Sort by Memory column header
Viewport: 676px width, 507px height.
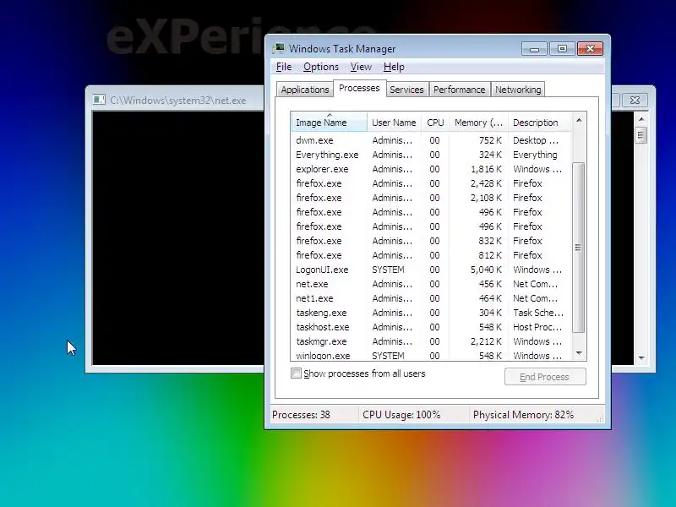(478, 123)
